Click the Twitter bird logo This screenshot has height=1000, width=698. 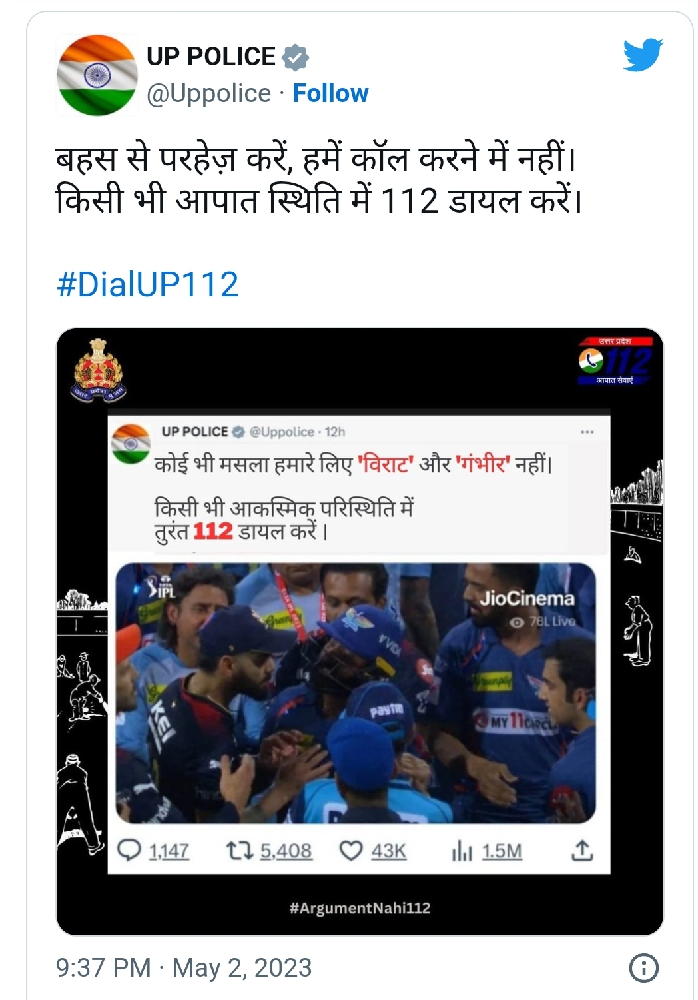(x=643, y=55)
